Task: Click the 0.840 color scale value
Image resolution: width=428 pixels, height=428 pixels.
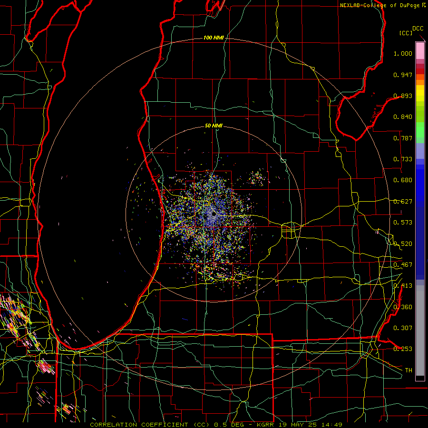Action: tap(403, 117)
